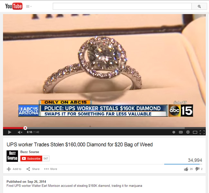Open the guide menu dropdown beside logo
Viewport: 209px width, 193px height.
(29, 6)
